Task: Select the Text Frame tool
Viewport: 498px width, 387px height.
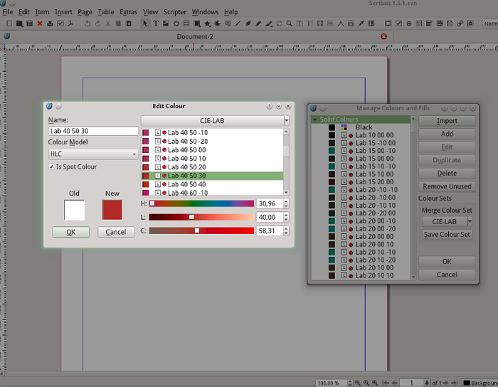Action: (156, 23)
